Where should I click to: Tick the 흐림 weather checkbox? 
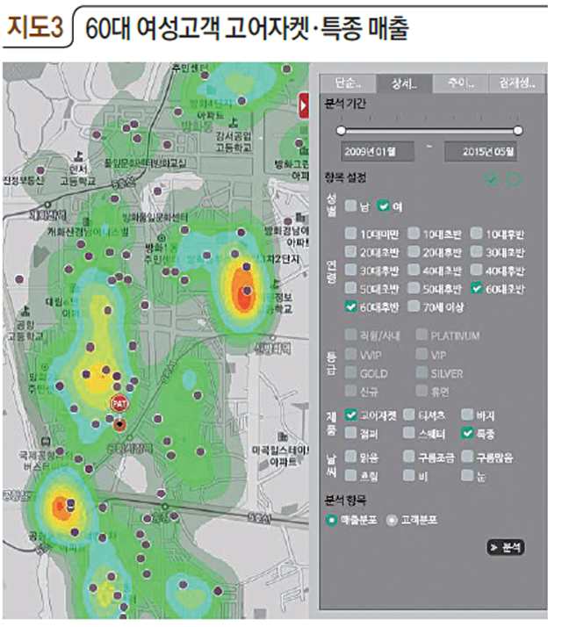[350, 475]
